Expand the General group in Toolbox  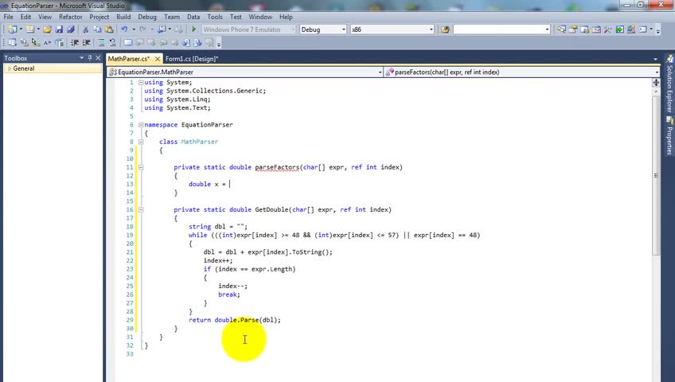(x=10, y=68)
